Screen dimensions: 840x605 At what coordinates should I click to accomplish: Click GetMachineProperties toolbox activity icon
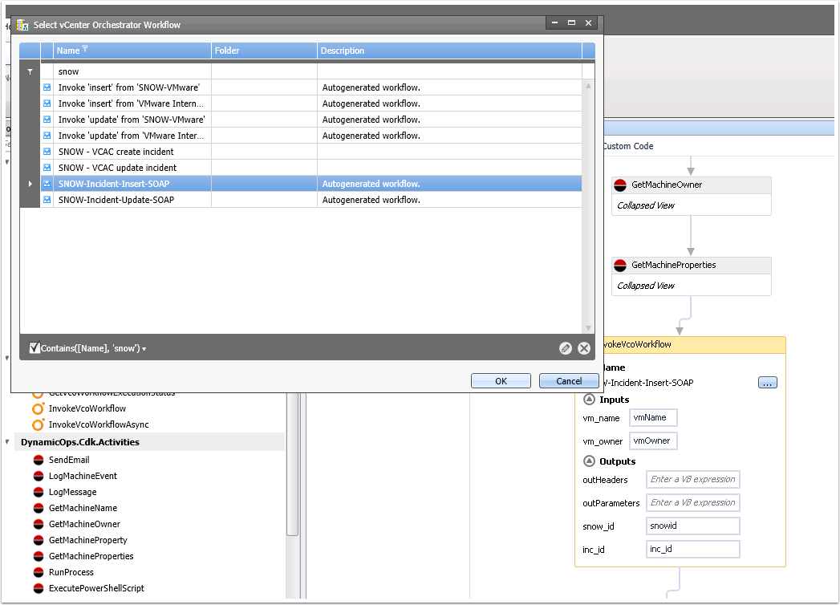point(38,556)
